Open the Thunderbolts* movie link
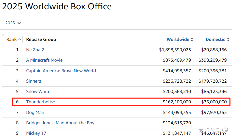The image size is (232, 138). (x=41, y=102)
